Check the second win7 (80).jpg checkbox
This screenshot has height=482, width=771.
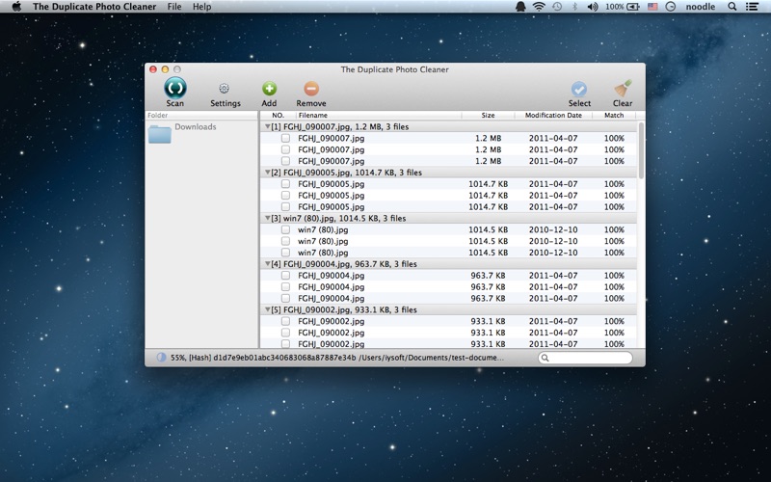tap(285, 241)
